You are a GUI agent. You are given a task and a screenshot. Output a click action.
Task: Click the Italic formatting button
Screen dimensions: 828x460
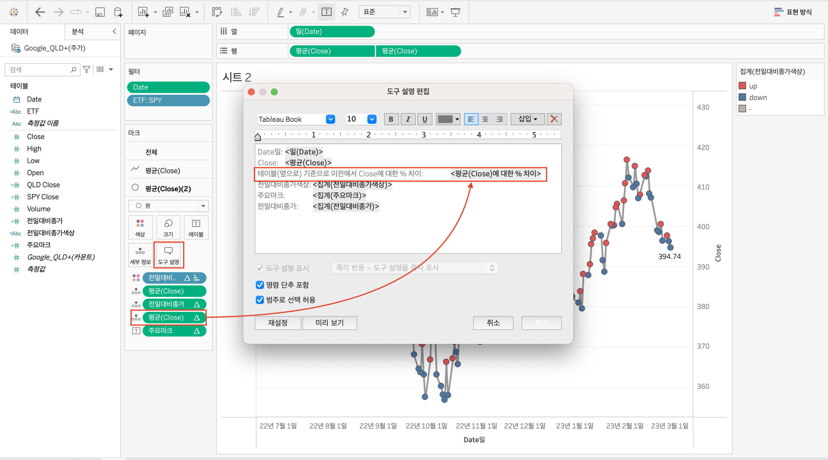(408, 119)
